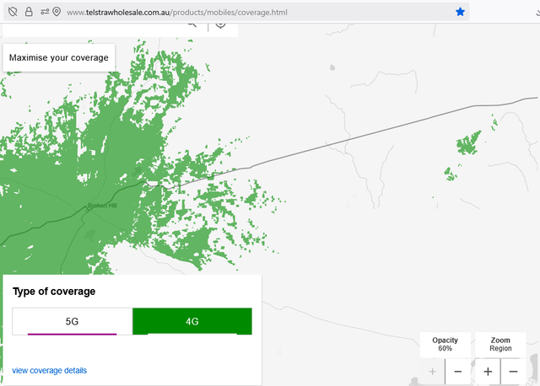Image resolution: width=540 pixels, height=386 pixels.
Task: Select the 5G coverage type
Action: click(x=72, y=321)
